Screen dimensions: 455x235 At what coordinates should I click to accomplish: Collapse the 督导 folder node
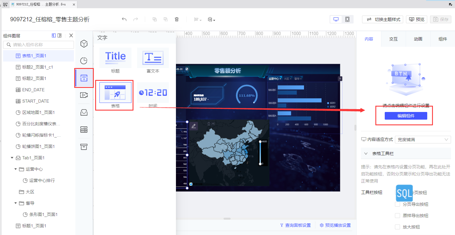(16, 203)
